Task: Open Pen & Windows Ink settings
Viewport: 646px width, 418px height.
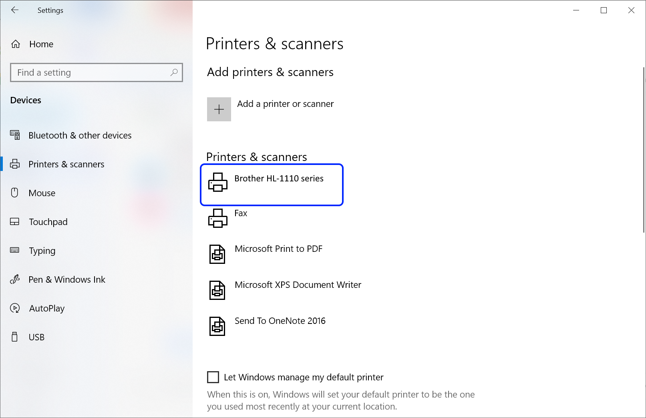Action: pos(67,279)
